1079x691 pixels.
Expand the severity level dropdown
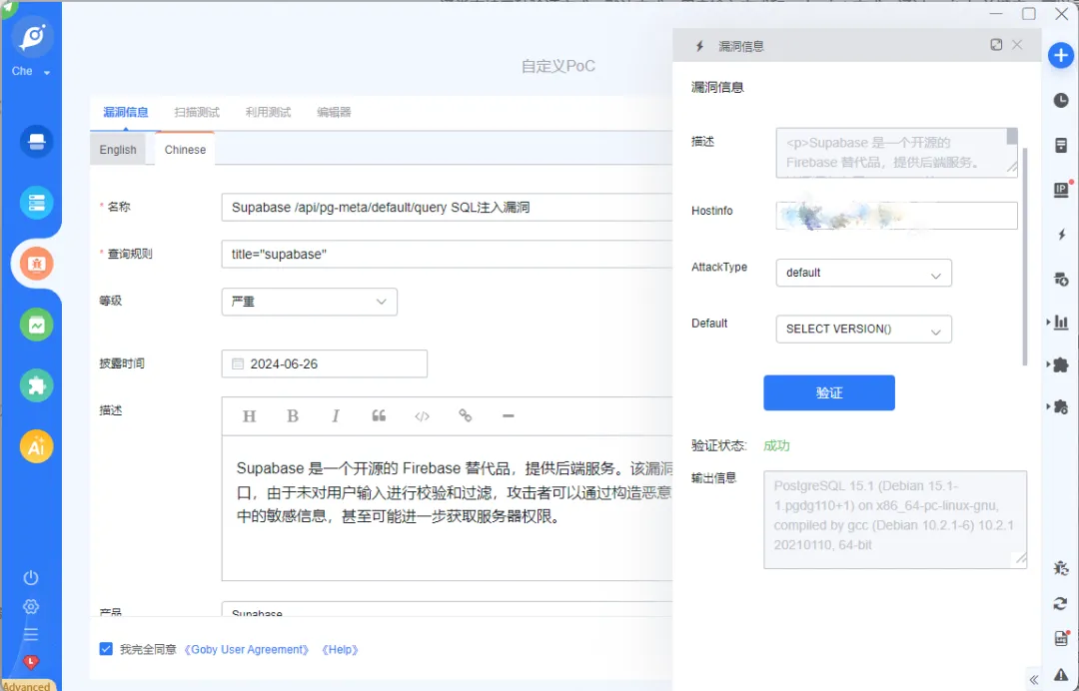coord(309,302)
